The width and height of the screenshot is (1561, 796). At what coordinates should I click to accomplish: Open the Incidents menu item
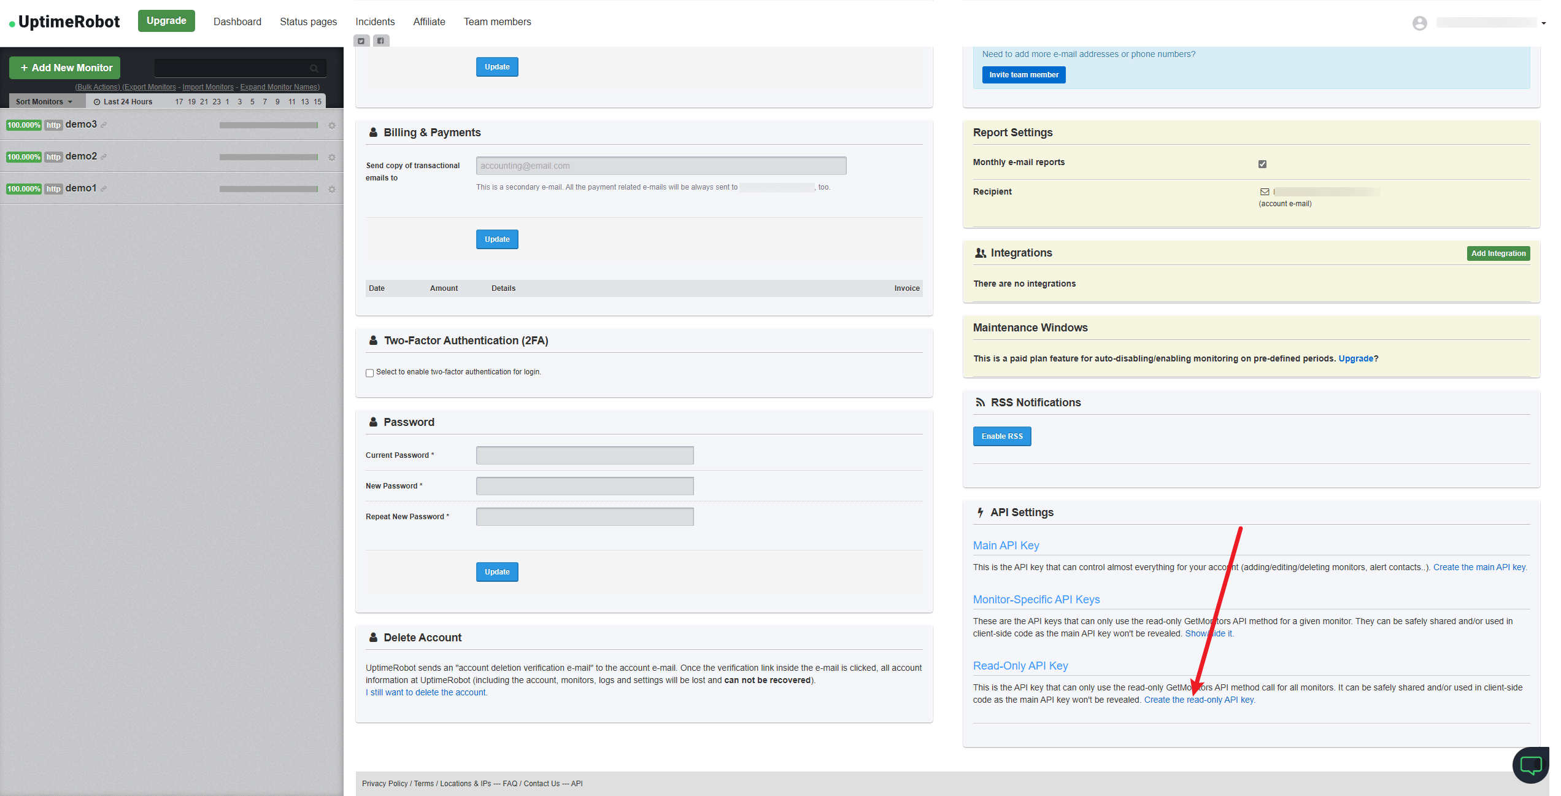pyautogui.click(x=375, y=22)
